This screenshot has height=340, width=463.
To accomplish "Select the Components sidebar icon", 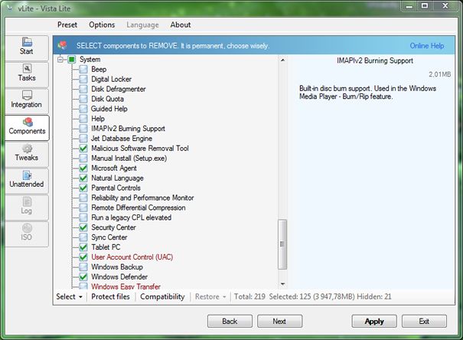I will [28, 122].
